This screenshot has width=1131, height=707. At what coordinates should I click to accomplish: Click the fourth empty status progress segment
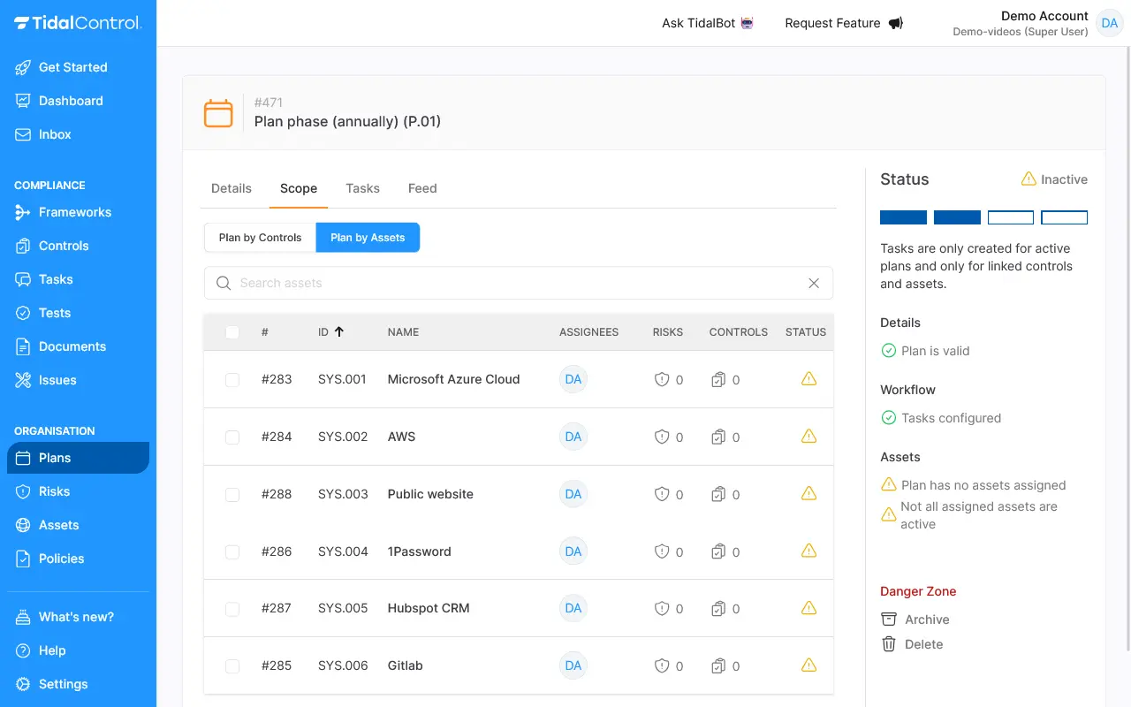point(1064,217)
